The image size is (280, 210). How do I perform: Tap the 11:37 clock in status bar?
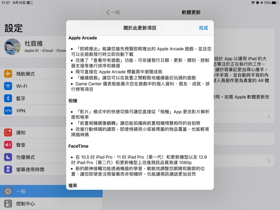coord(6,3)
